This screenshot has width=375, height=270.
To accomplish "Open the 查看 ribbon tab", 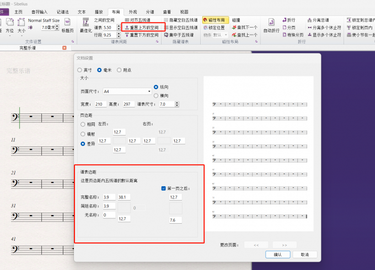I will point(167,12).
